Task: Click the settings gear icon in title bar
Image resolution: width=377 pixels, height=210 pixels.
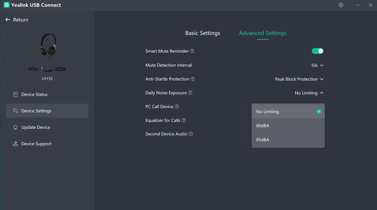Action: [340, 5]
